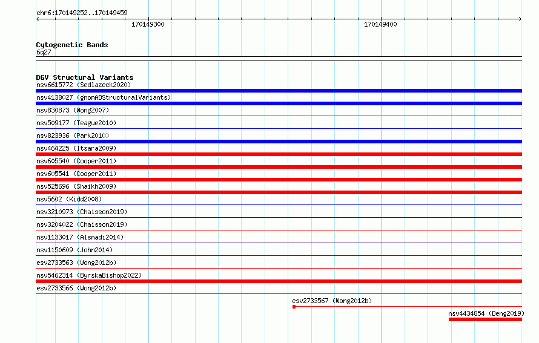Open the nsv823936 (Park2010) label
539x343 pixels.
[x=73, y=136]
